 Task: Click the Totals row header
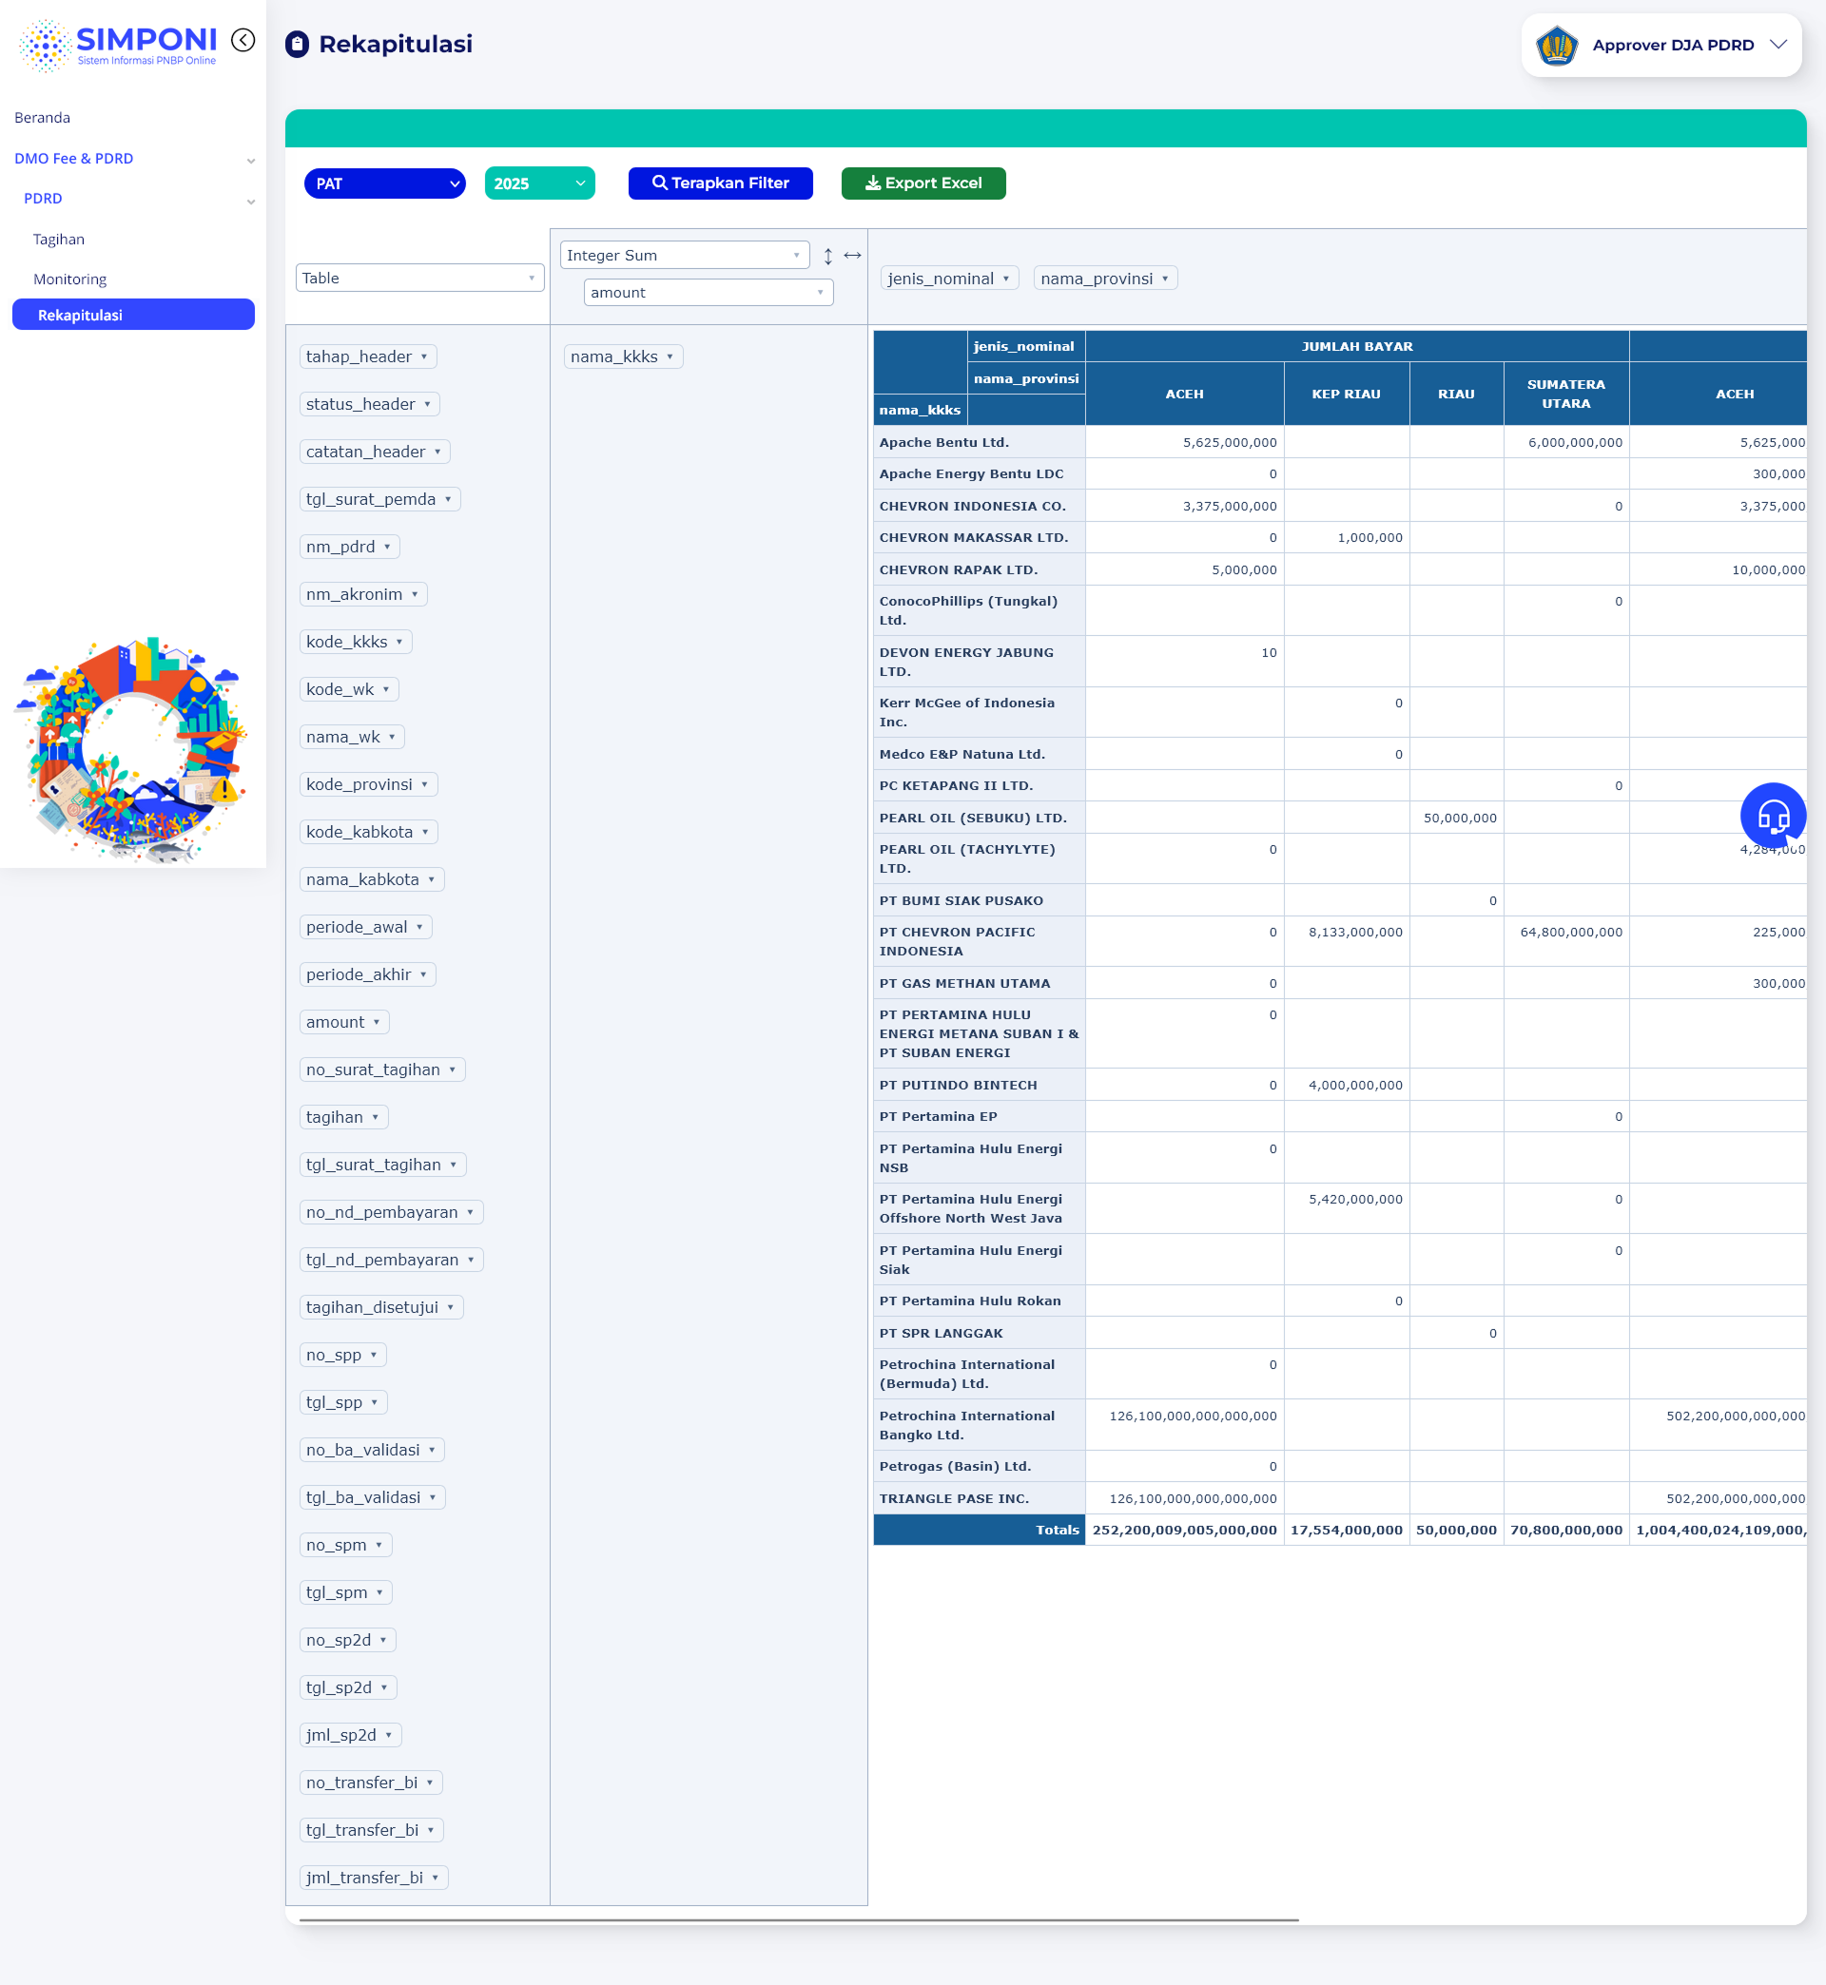pyautogui.click(x=980, y=1530)
